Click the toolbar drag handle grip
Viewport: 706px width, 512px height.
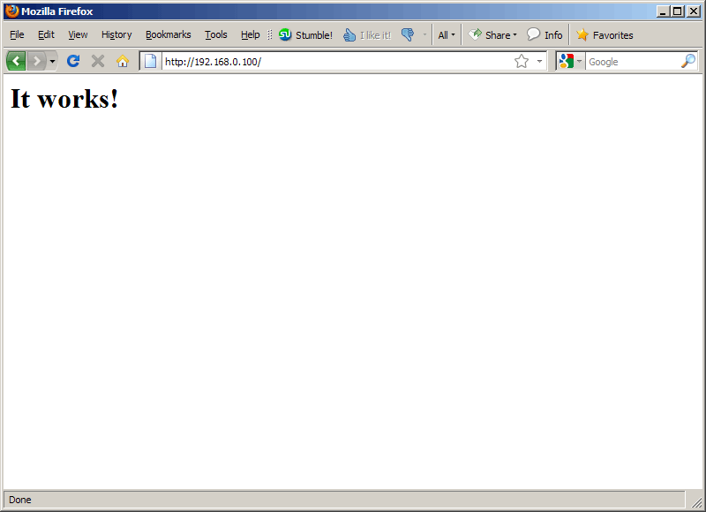point(270,34)
